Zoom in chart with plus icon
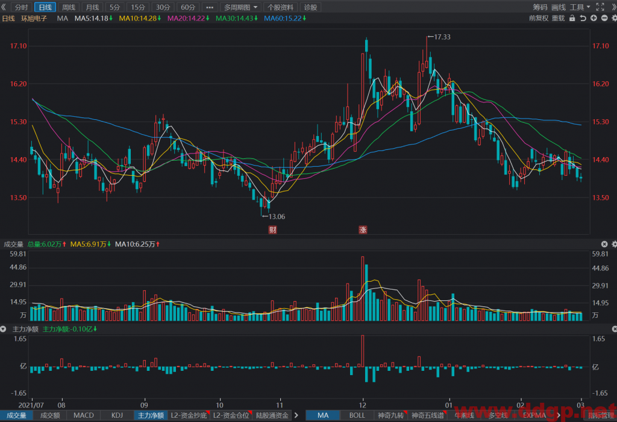This screenshot has height=422, width=617. [x=594, y=18]
